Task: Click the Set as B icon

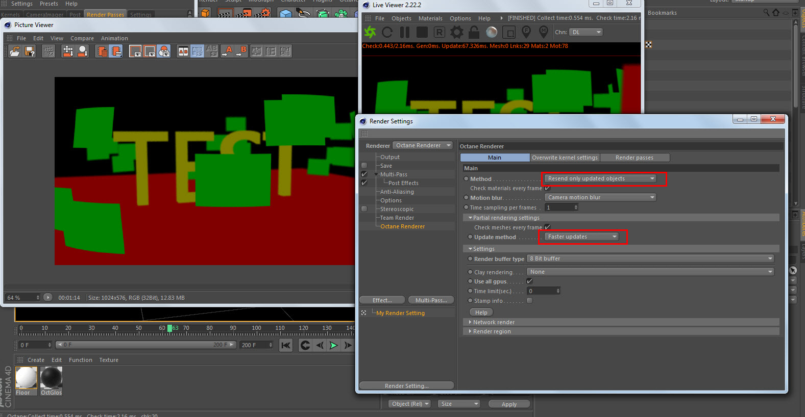Action: [x=241, y=51]
